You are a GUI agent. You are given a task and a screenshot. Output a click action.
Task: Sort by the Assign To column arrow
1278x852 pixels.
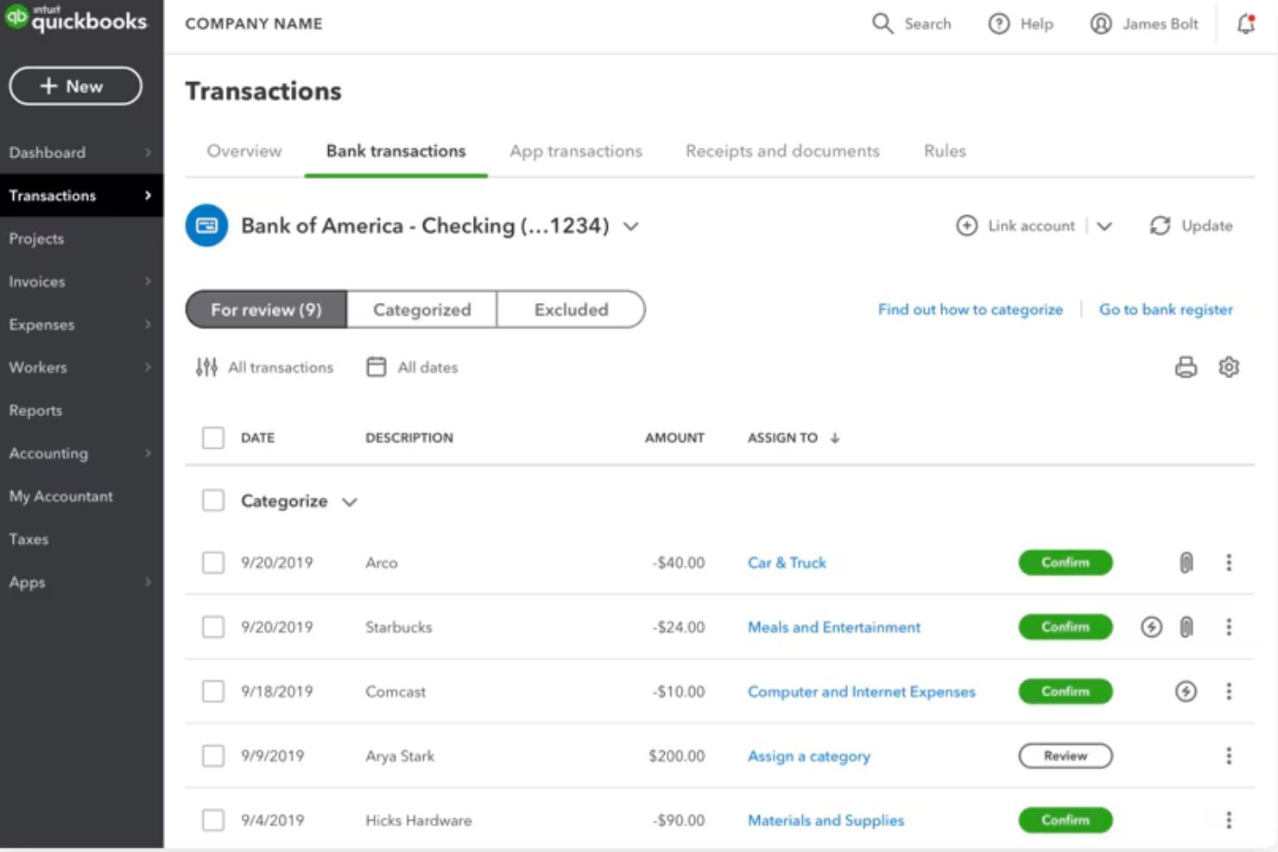tap(834, 438)
